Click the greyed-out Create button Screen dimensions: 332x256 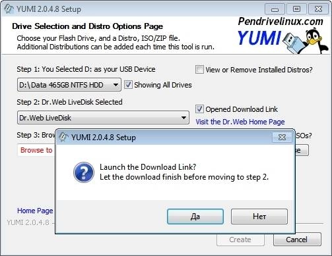[x=240, y=240]
